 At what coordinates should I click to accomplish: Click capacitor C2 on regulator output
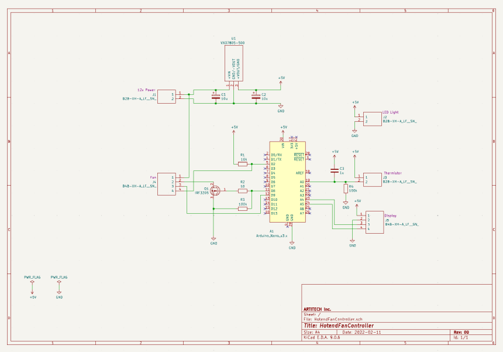255,96
